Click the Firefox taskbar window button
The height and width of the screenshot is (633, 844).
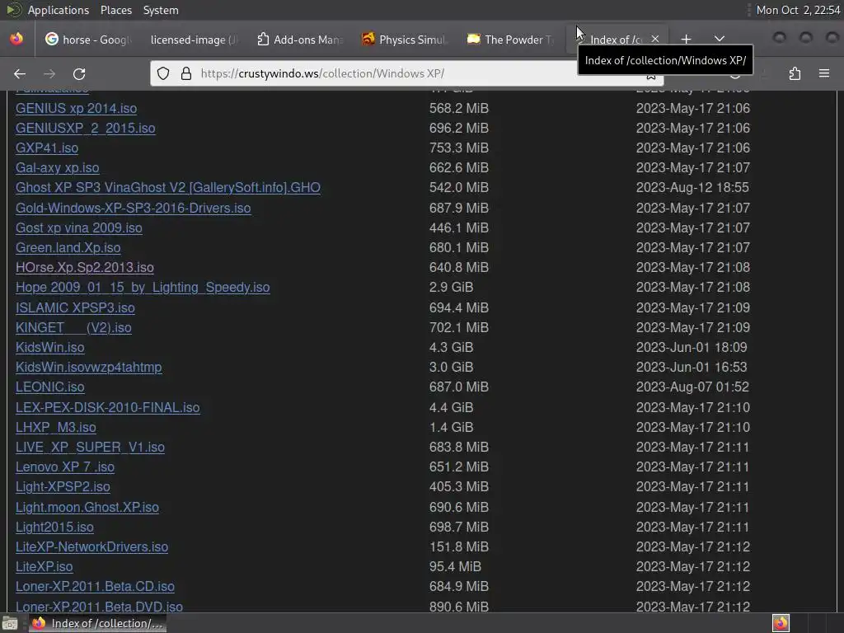point(97,623)
